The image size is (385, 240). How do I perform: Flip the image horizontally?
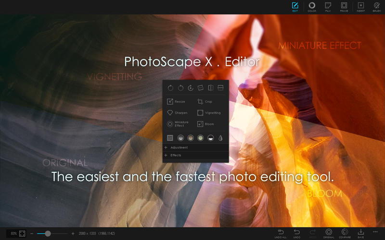point(211,88)
